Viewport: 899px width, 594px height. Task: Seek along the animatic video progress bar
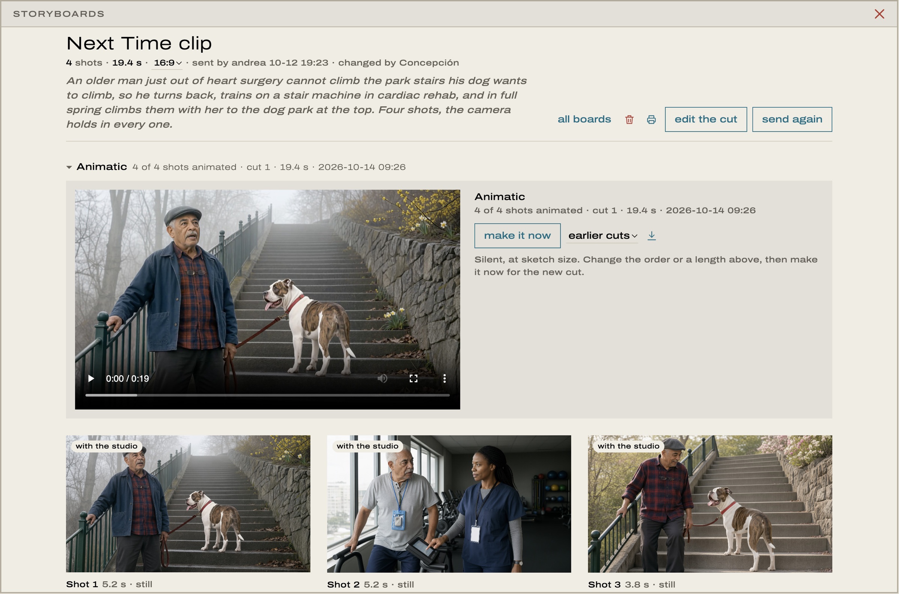(x=267, y=395)
